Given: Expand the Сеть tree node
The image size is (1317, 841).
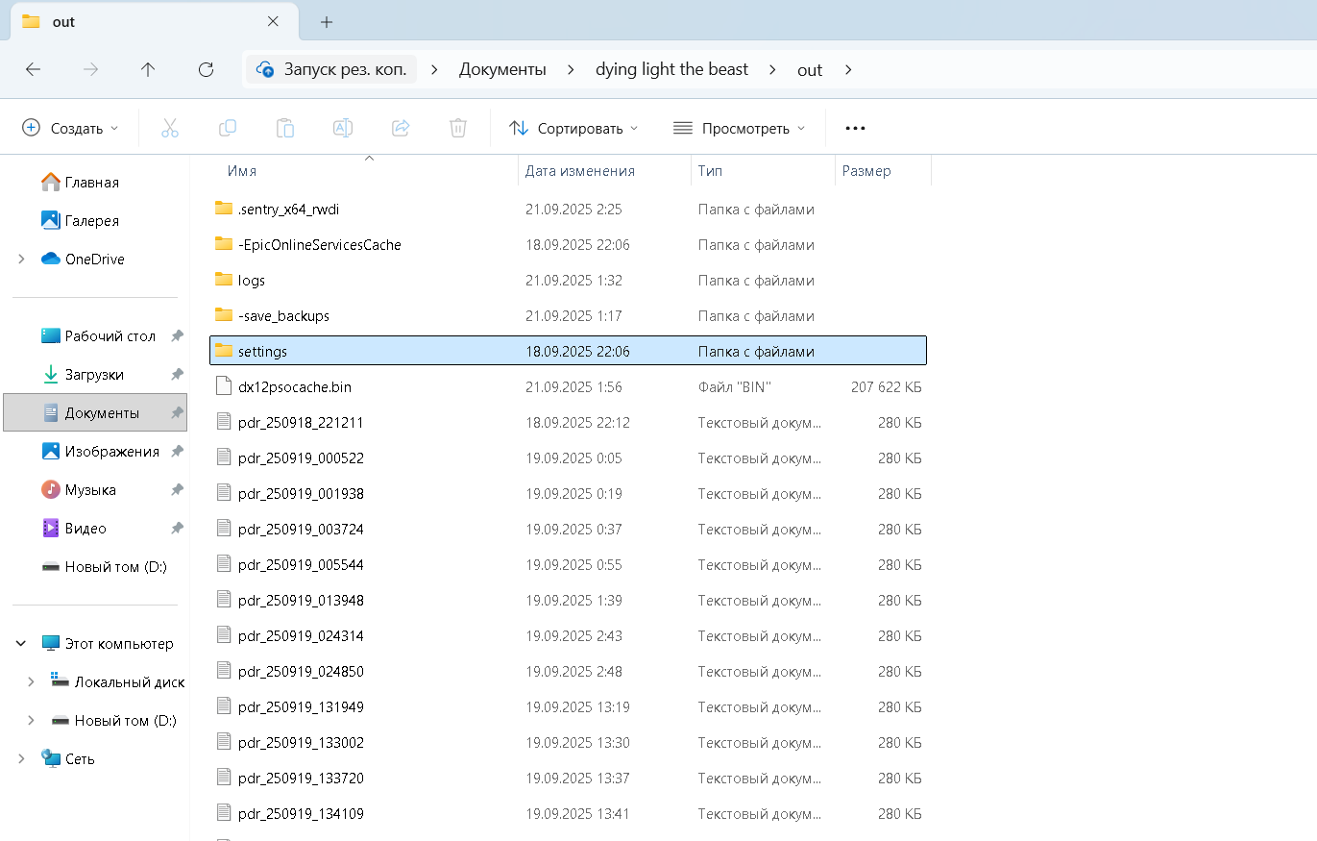Looking at the screenshot, I should coord(22,758).
